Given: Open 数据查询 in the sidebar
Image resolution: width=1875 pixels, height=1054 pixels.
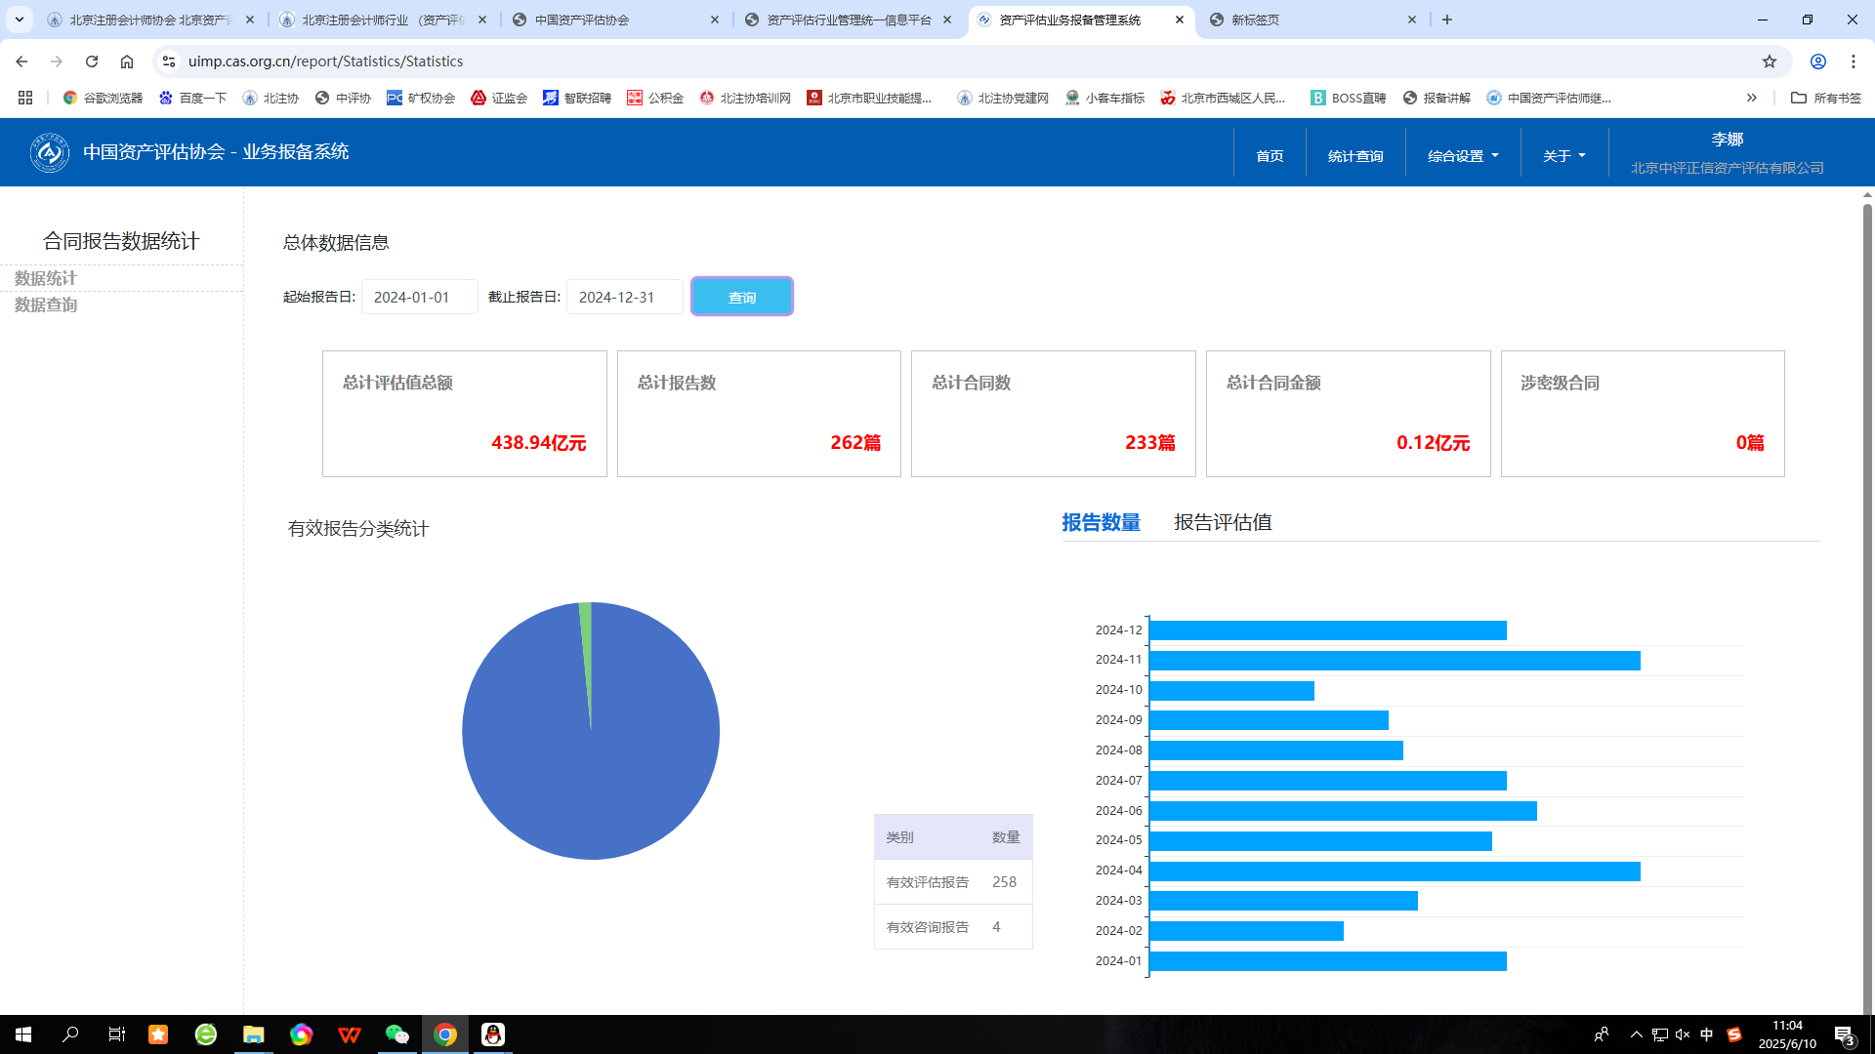Looking at the screenshot, I should tap(46, 304).
